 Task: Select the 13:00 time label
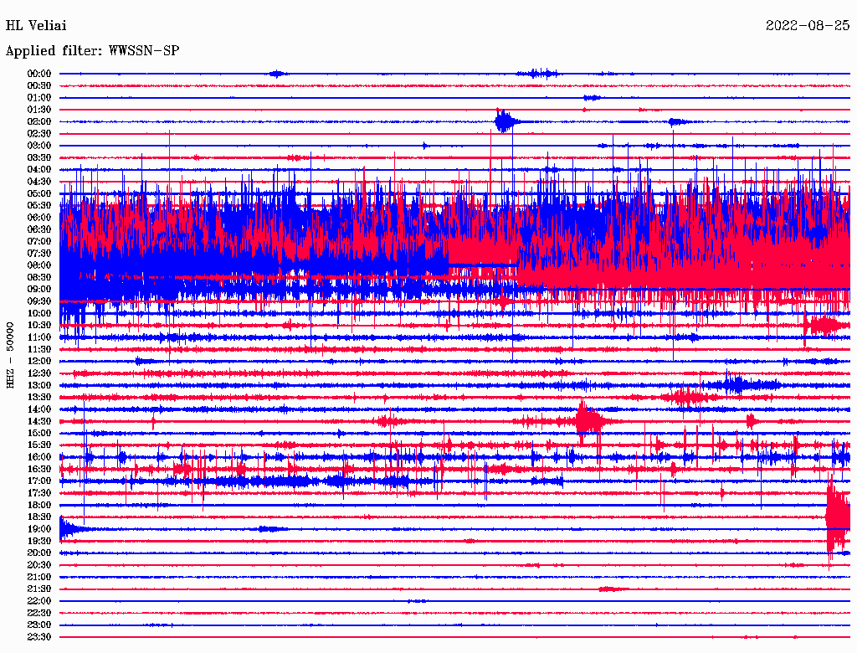[x=39, y=386]
